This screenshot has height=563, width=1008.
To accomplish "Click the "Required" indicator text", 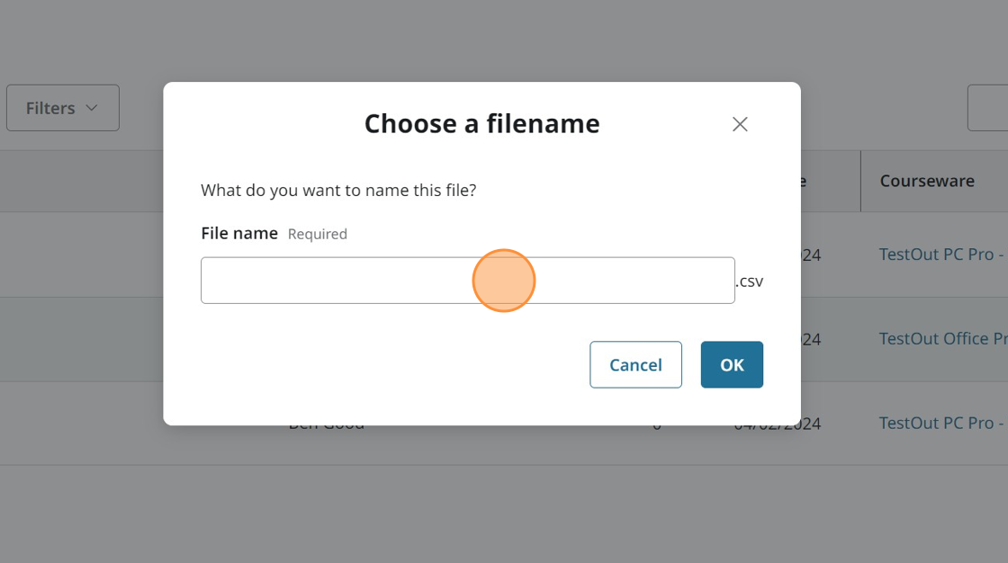I will (318, 234).
